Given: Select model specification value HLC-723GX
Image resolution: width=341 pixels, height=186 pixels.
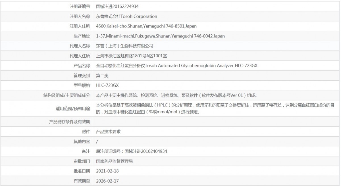Looking at the screenshot, I should 107,85.
